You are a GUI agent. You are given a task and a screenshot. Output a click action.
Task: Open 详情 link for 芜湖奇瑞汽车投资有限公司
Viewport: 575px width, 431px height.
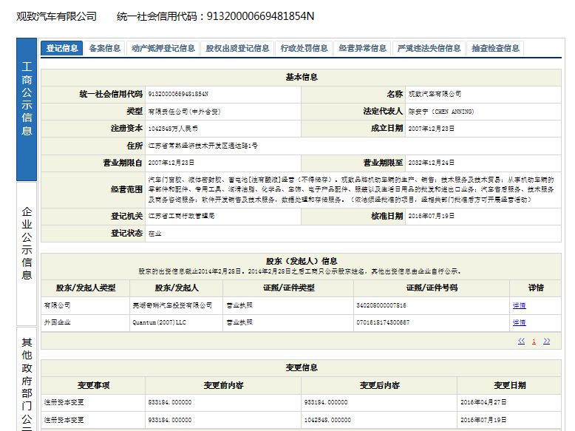pos(519,305)
